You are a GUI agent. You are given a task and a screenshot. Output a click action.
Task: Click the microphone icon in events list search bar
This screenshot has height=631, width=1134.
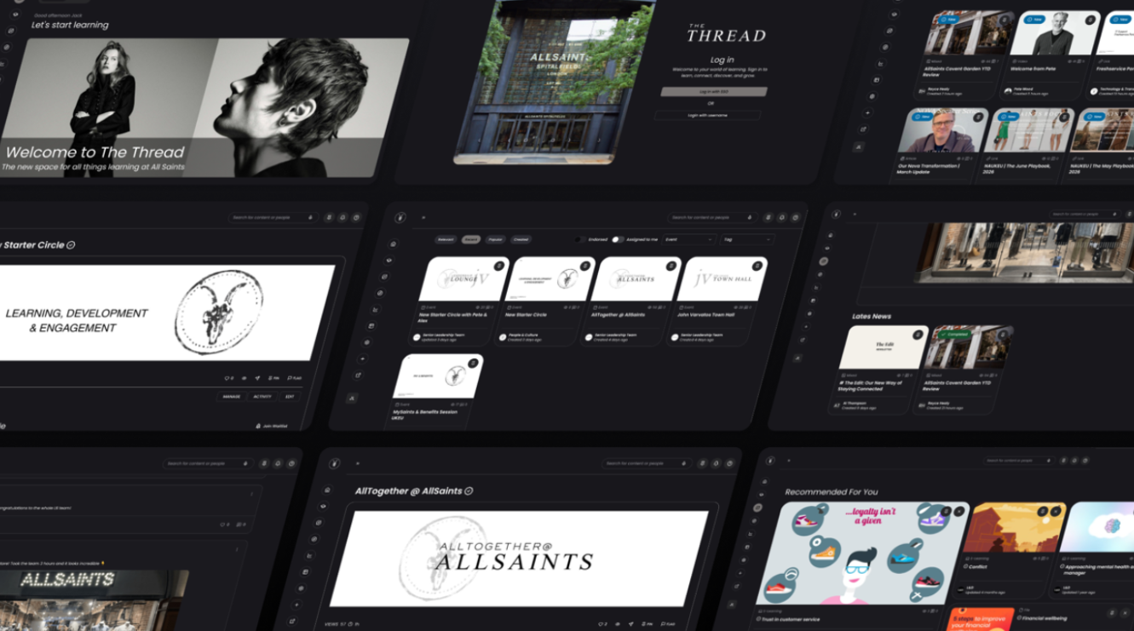click(750, 218)
